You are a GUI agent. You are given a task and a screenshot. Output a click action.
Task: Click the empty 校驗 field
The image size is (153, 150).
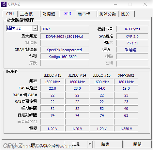pyautogui.click(x=132, y=56)
